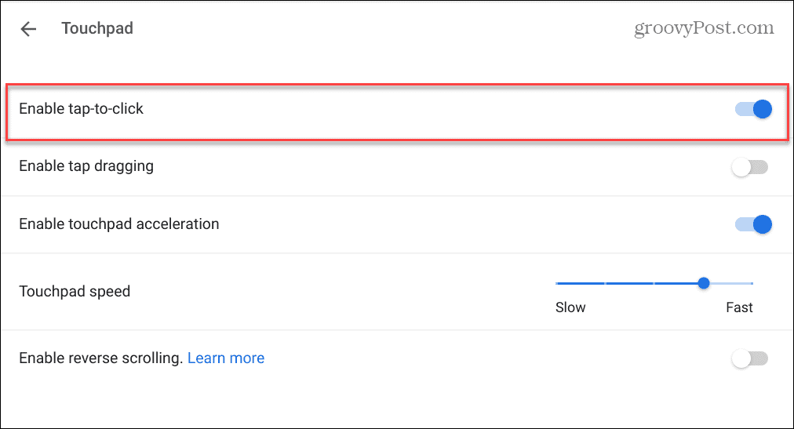The width and height of the screenshot is (794, 429).
Task: Open the Learn more link
Action: [226, 358]
